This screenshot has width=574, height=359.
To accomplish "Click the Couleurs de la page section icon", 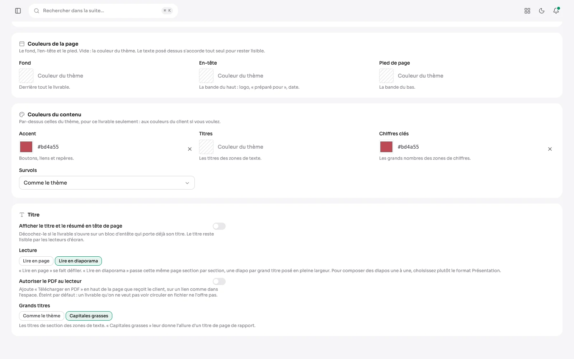I will [22, 44].
